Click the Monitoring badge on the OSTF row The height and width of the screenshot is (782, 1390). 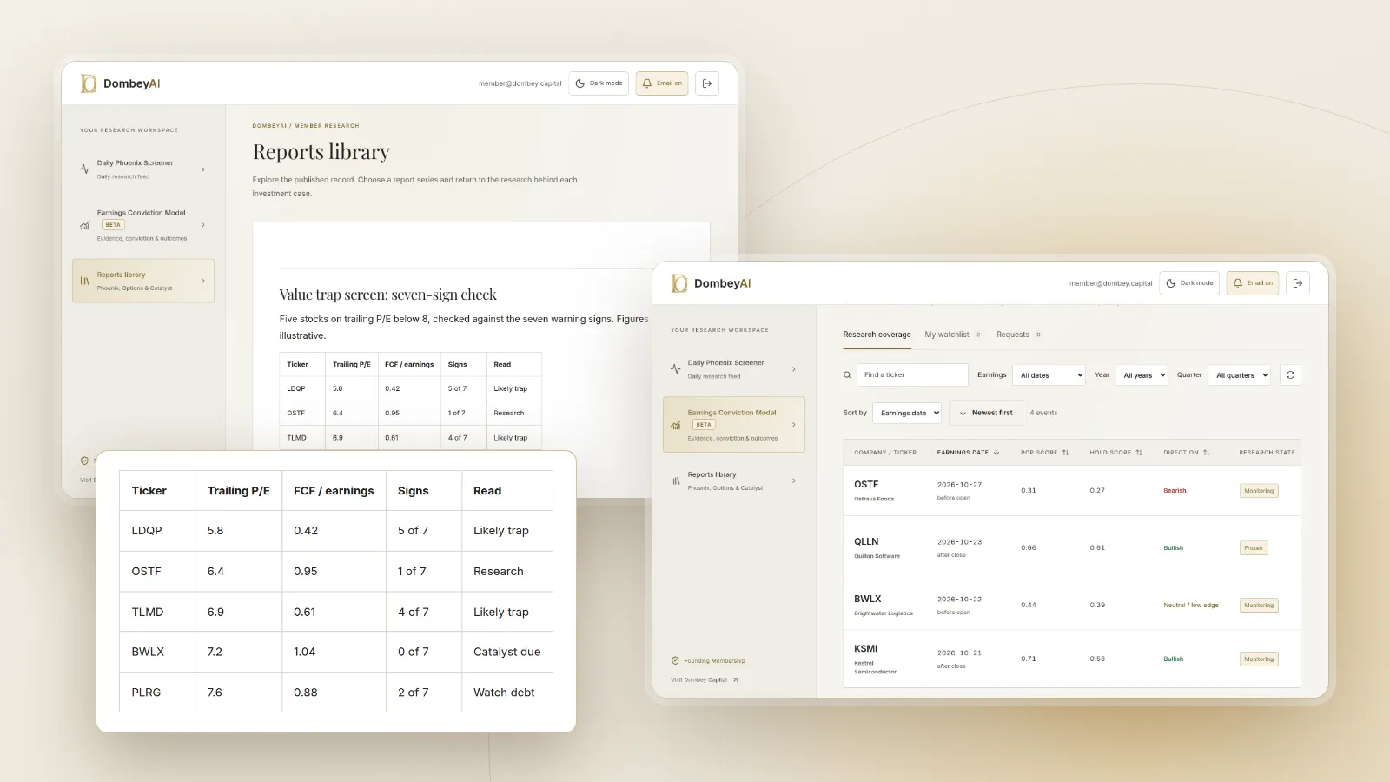(x=1259, y=491)
